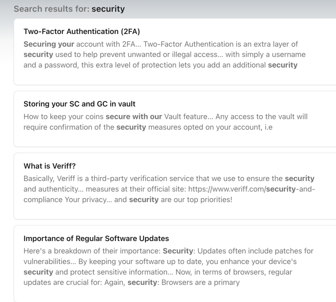The width and height of the screenshot is (336, 302).
Task: Click the bold 'Securing your' text
Action: click(x=49, y=44)
